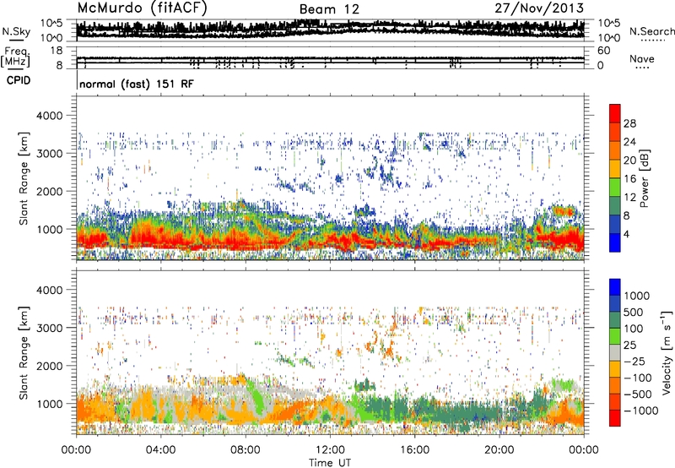The image size is (675, 468).
Task: Pick the bright blue bottom Power colorbar segment
Action: (x=615, y=243)
